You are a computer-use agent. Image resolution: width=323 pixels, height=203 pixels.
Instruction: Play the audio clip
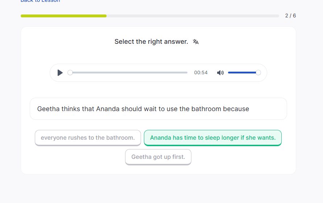[60, 73]
